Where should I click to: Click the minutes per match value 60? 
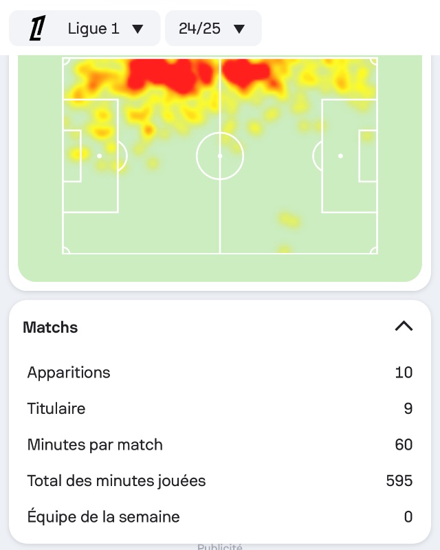pos(404,445)
